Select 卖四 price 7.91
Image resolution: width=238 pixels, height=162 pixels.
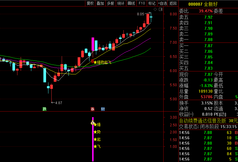point(208,23)
